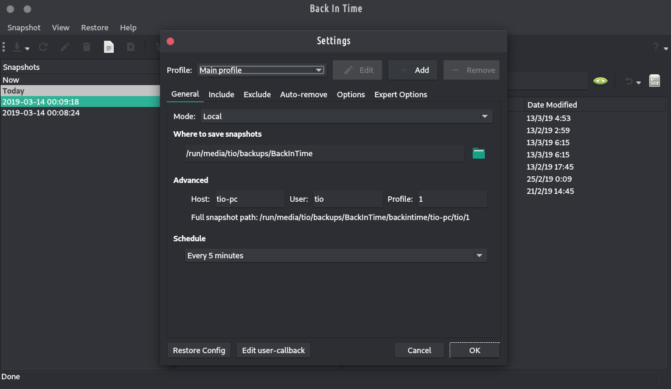This screenshot has width=671, height=389.
Task: Click the edit snapshot name pencil icon
Action: [65, 47]
